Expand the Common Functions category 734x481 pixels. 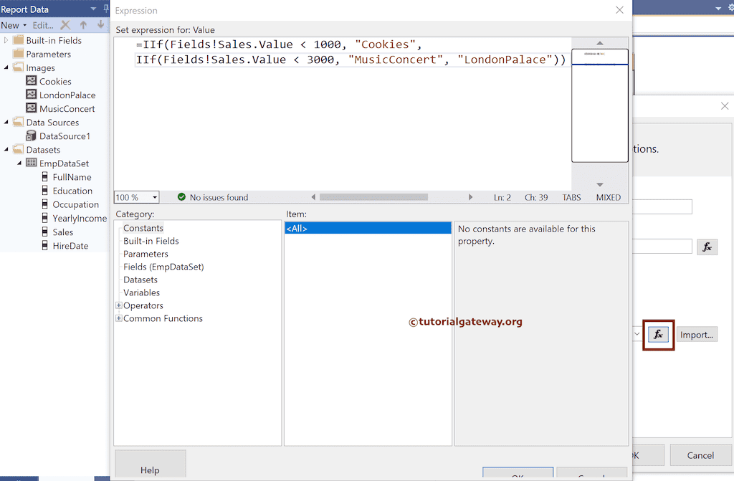[118, 318]
